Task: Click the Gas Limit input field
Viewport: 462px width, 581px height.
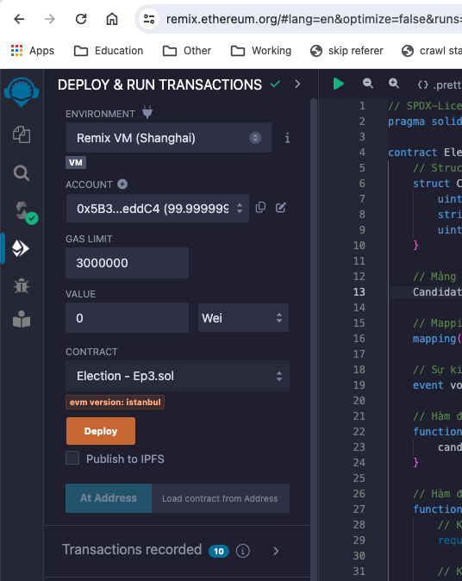Action: pos(127,263)
